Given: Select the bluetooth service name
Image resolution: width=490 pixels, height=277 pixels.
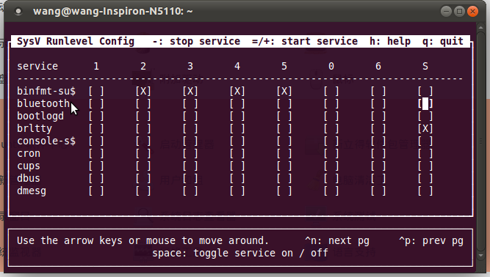Looking at the screenshot, I should [43, 103].
